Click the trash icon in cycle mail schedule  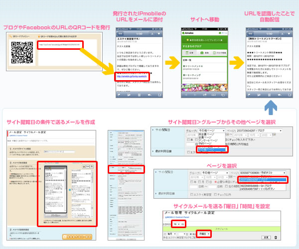point(276,238)
